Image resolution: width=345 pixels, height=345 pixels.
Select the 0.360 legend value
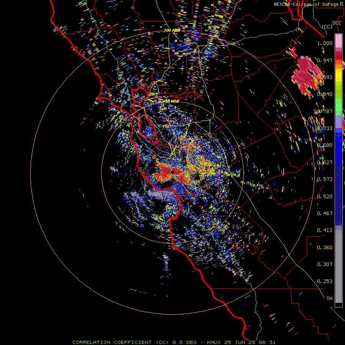click(325, 247)
